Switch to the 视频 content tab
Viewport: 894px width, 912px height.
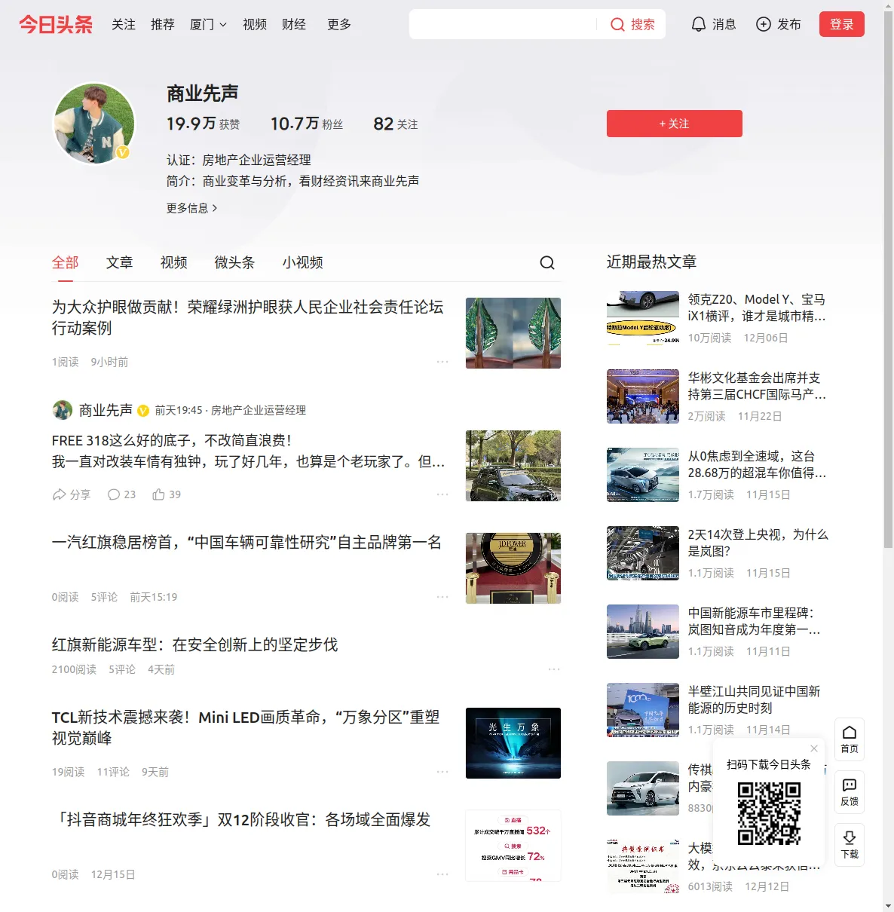click(174, 262)
